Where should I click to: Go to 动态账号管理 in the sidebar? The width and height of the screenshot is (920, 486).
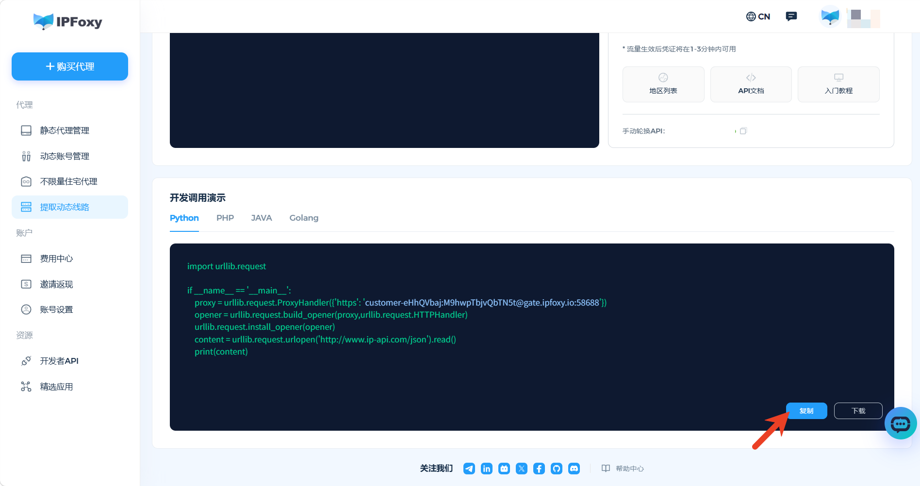pyautogui.click(x=70, y=156)
